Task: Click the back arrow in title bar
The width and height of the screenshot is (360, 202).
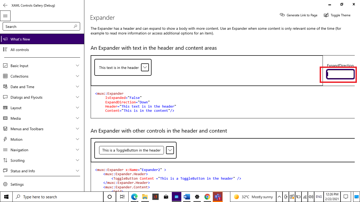Action: (5, 5)
